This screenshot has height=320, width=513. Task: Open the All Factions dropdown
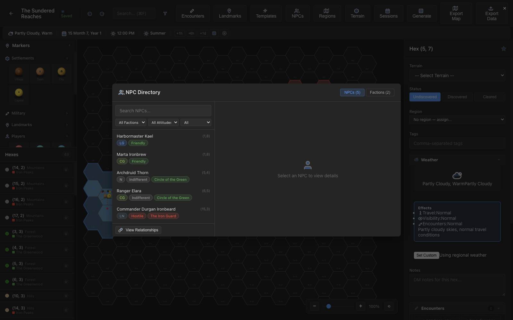[131, 123]
